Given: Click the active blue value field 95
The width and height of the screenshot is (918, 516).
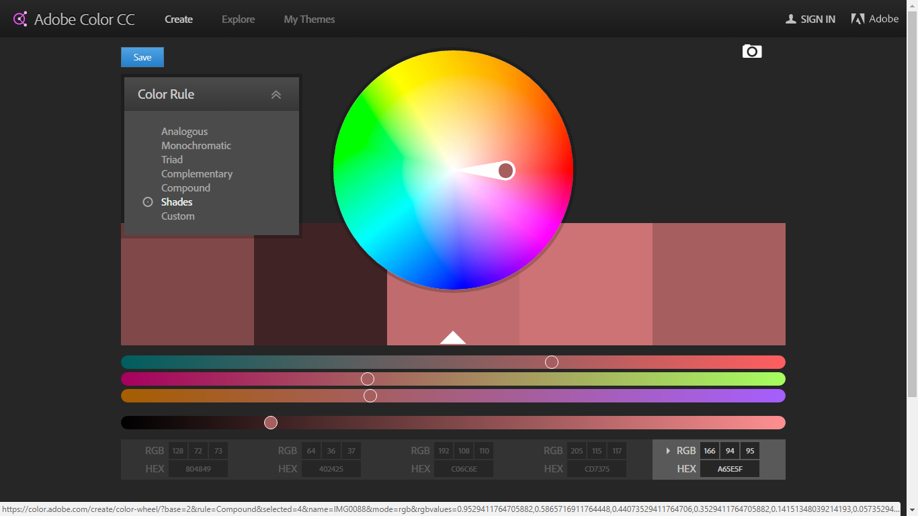Looking at the screenshot, I should coord(750,451).
